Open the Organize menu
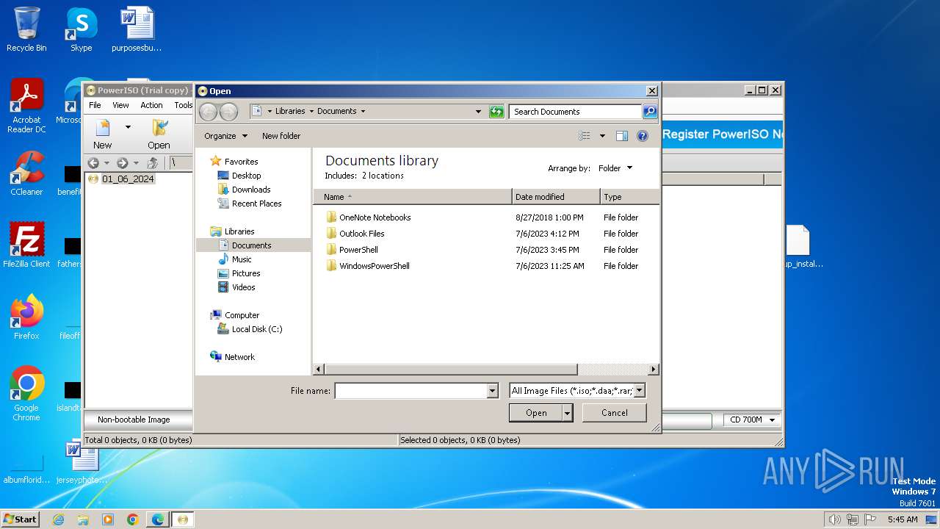 [225, 136]
